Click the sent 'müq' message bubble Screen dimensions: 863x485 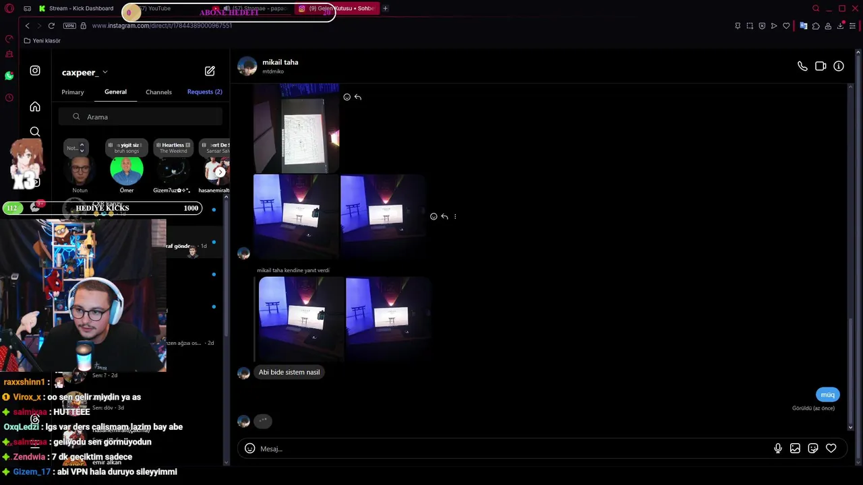(x=827, y=395)
